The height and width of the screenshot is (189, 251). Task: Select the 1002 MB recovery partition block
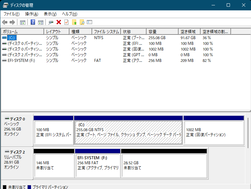[x=214, y=132]
